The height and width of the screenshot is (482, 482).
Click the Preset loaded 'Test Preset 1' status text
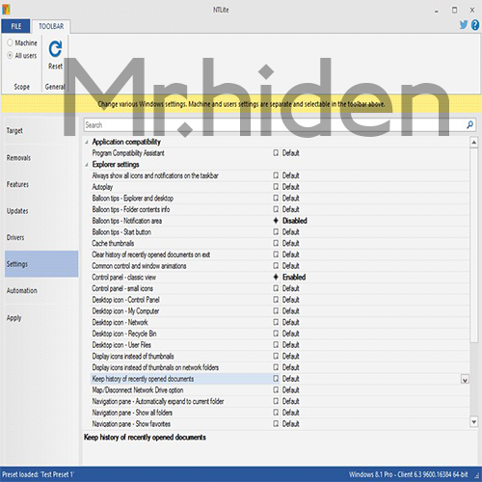(38, 474)
